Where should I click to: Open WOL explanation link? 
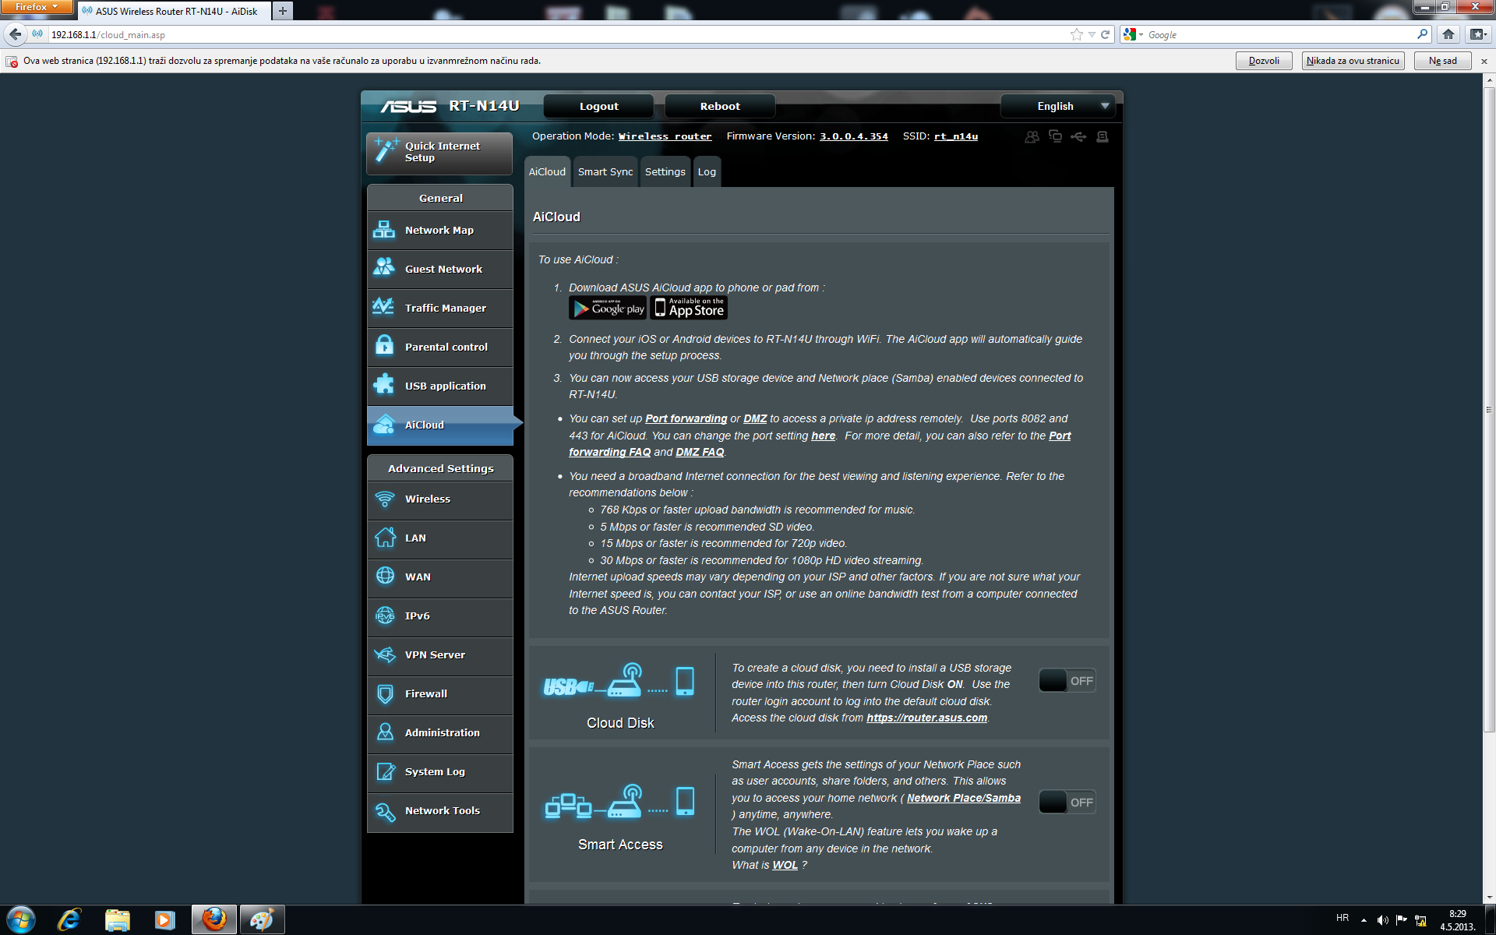(x=785, y=866)
